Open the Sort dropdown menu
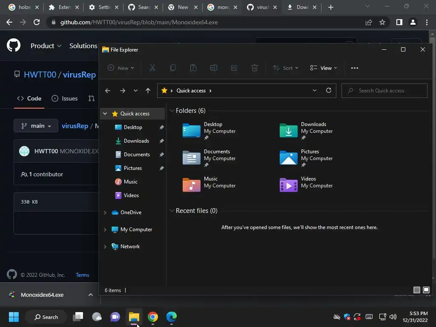This screenshot has height=327, width=436. pyautogui.click(x=286, y=68)
